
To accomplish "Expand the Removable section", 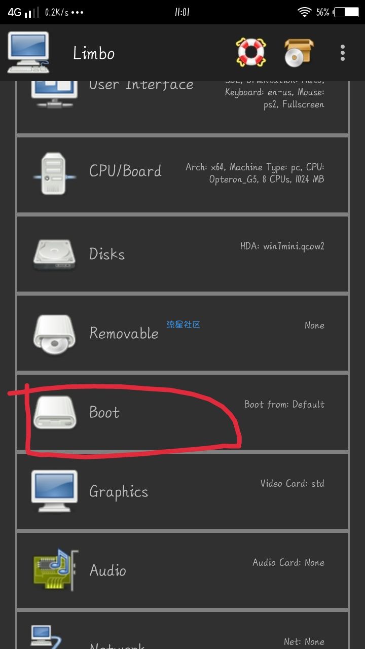I will pyautogui.click(x=182, y=333).
